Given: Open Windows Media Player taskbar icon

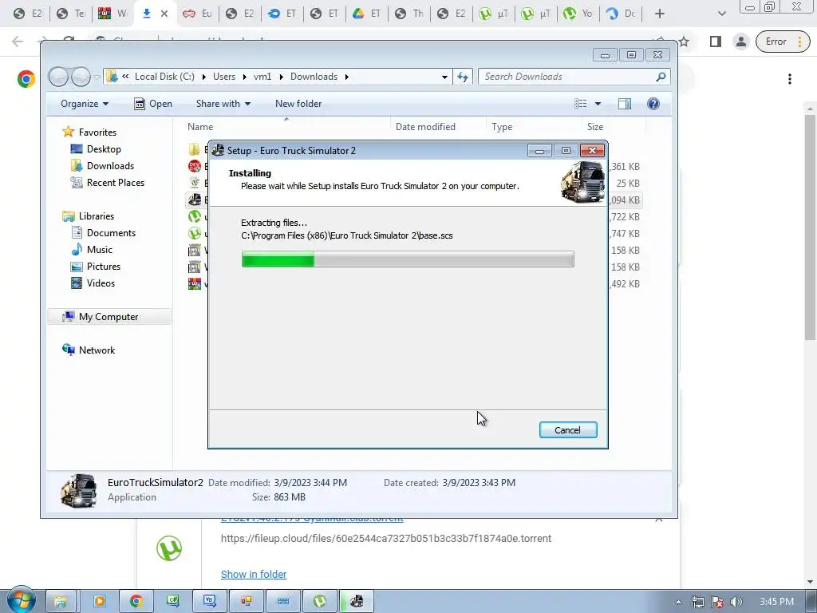Looking at the screenshot, I should [99, 602].
